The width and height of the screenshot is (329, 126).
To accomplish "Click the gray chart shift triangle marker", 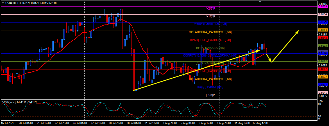I will 260,1.
